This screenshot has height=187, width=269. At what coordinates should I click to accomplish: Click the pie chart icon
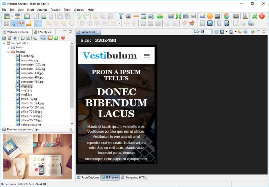[226, 16]
